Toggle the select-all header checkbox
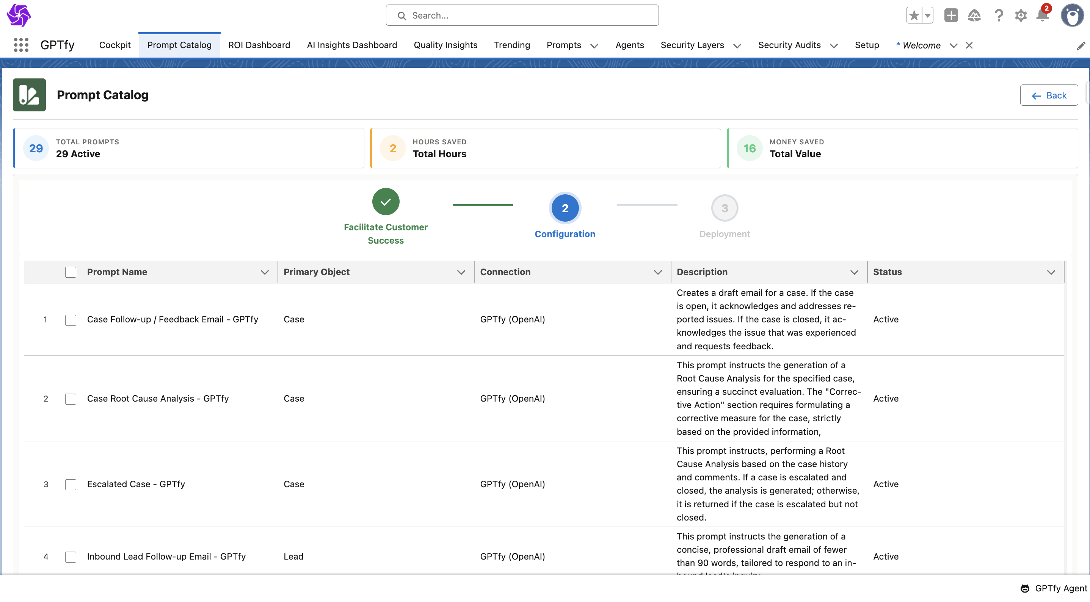 (71, 272)
